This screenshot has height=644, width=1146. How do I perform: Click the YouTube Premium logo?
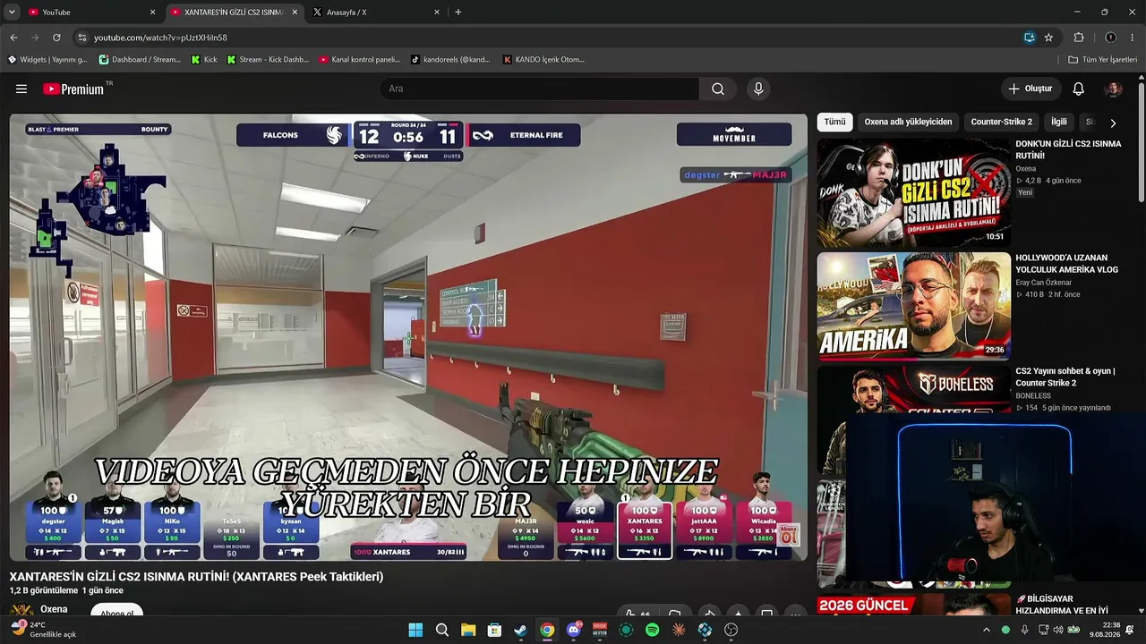point(73,89)
